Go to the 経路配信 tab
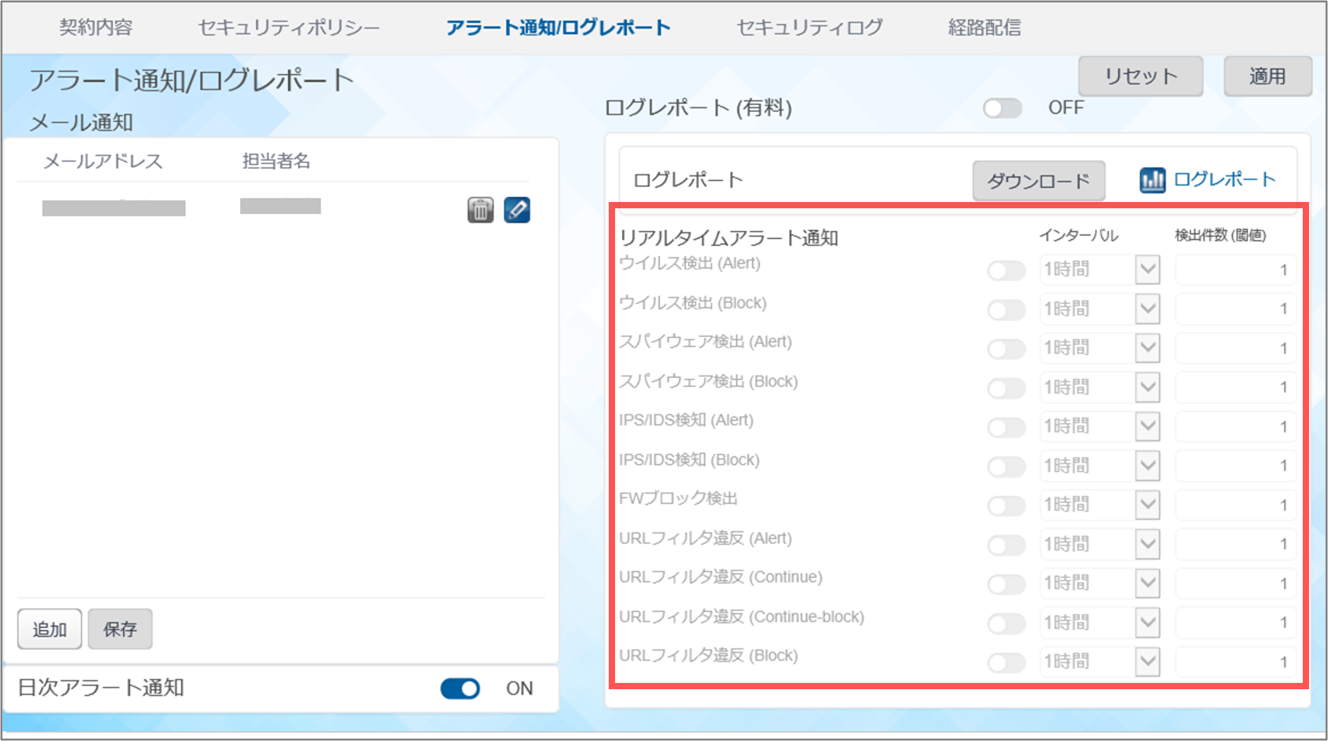Image resolution: width=1328 pixels, height=741 pixels. [984, 28]
